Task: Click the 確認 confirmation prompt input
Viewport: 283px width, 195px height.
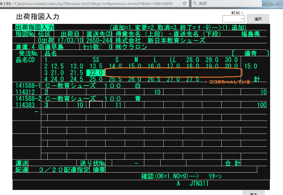Action: (203, 176)
